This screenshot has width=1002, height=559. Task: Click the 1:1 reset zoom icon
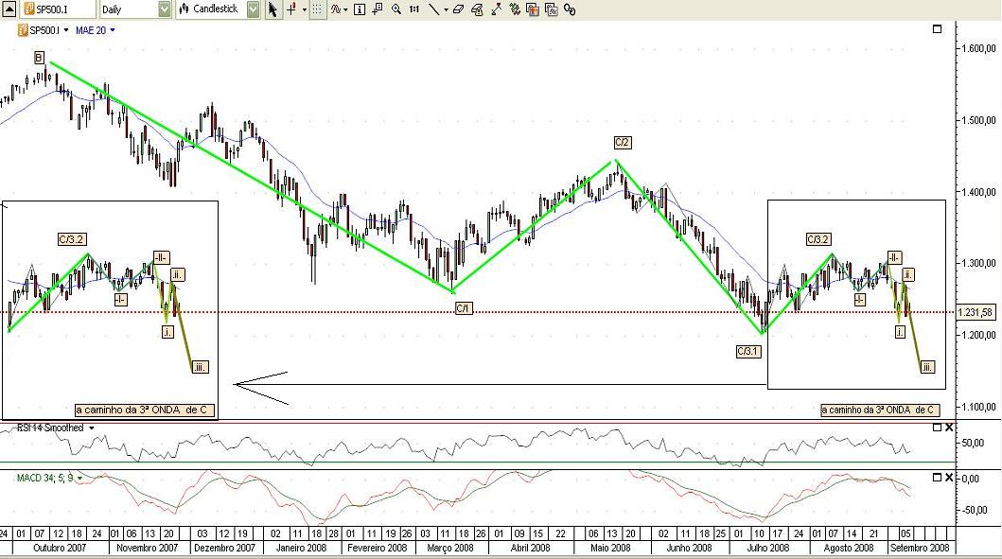[414, 9]
